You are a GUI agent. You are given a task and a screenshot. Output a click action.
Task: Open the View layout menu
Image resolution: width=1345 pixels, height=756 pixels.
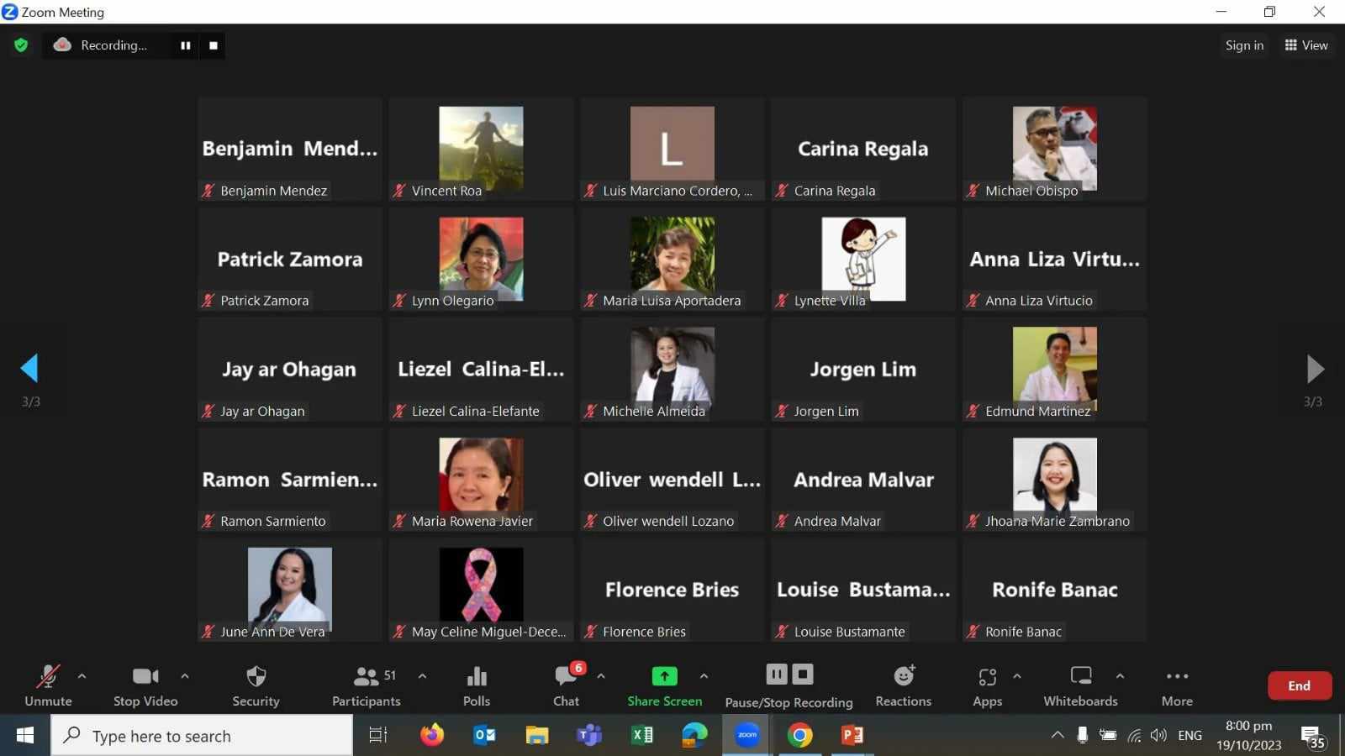(x=1306, y=45)
